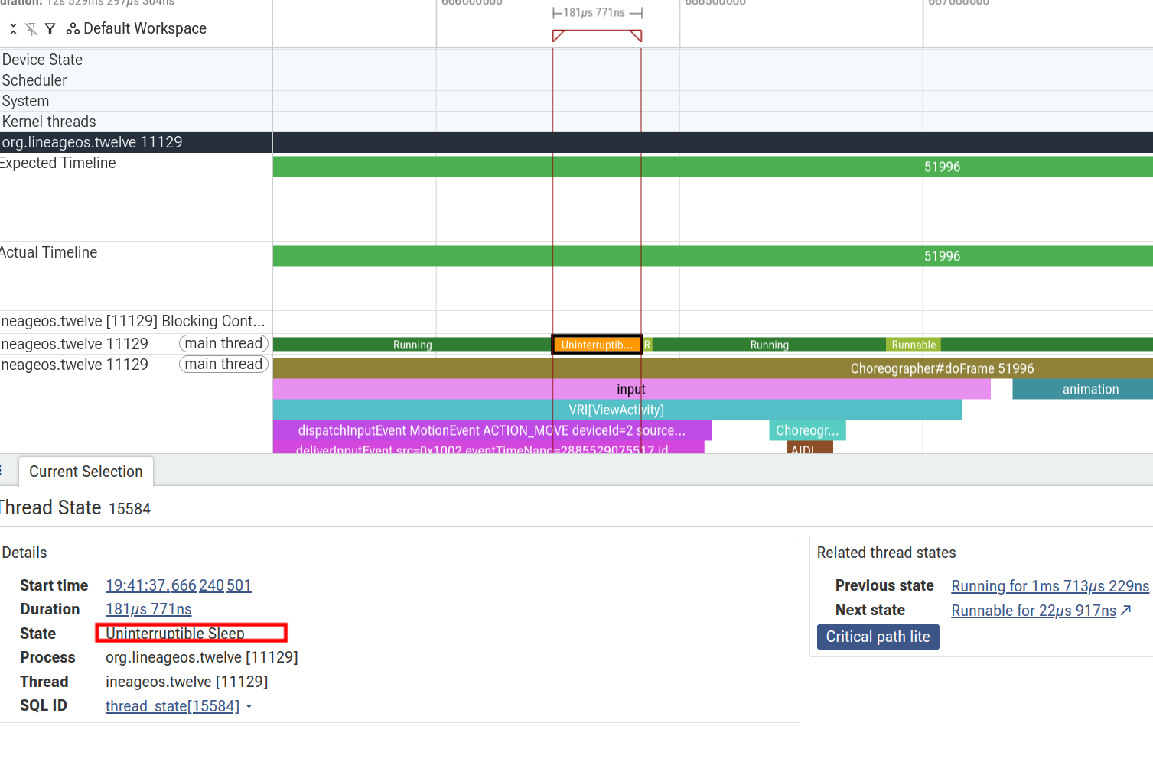Select the VRI[ViewActivity] slice
The image size is (1153, 781).
click(617, 410)
